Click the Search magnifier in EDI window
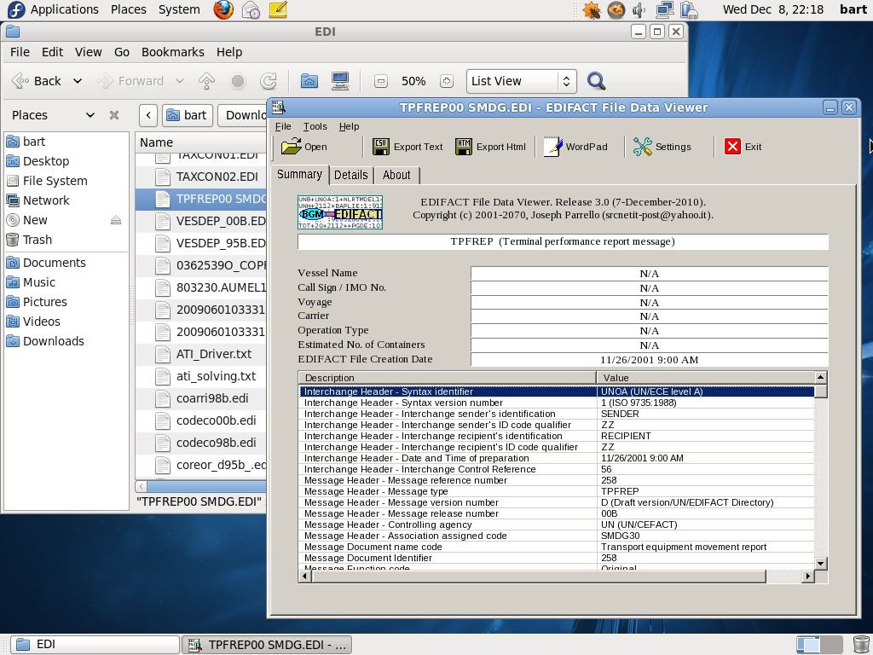The image size is (873, 655). [x=596, y=81]
